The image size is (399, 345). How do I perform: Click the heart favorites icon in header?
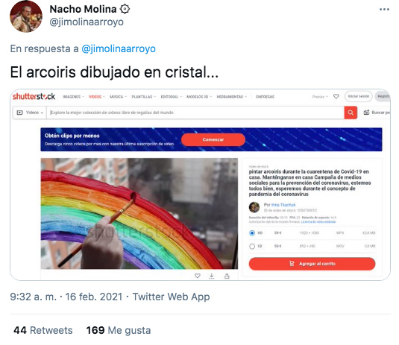(336, 97)
